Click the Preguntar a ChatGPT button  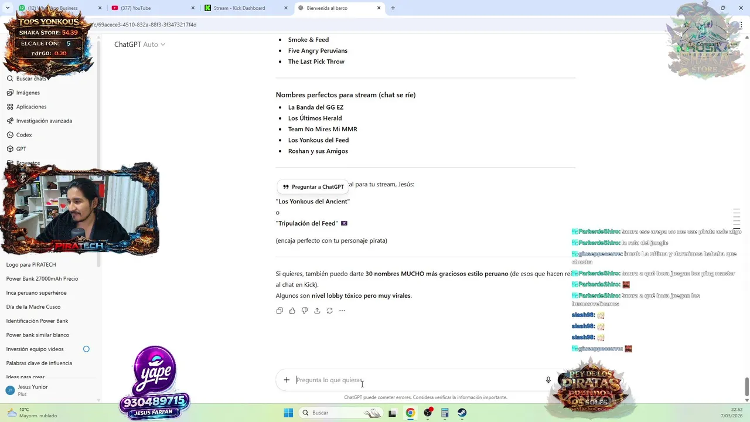click(x=313, y=187)
